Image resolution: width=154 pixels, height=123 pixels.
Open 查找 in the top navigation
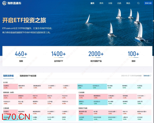tap(101, 3)
